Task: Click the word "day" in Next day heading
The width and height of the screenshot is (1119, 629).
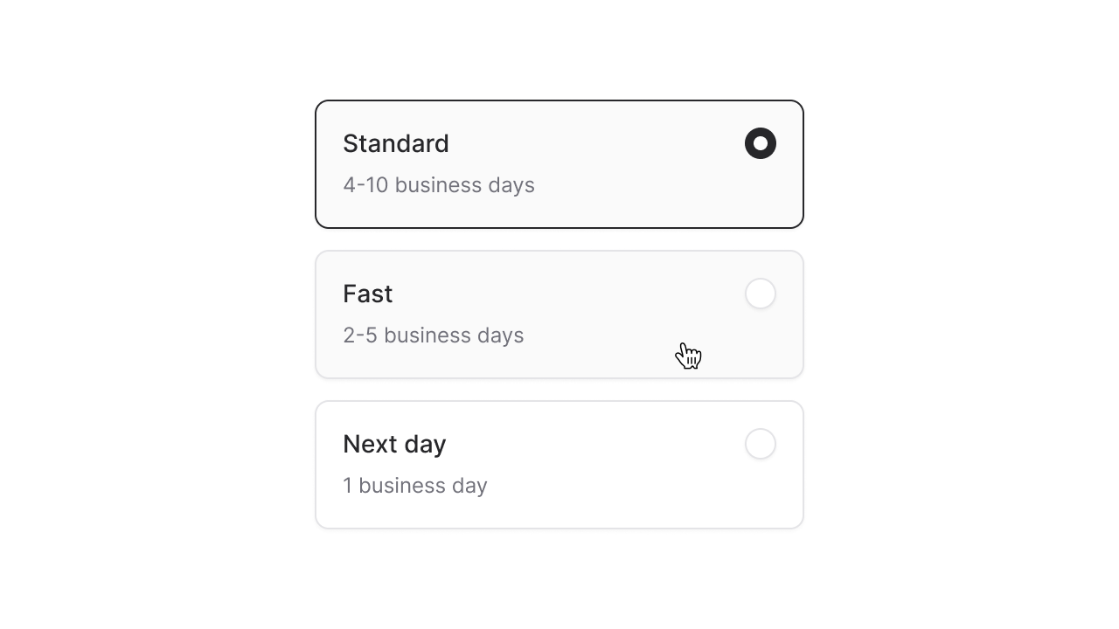Action: [426, 445]
